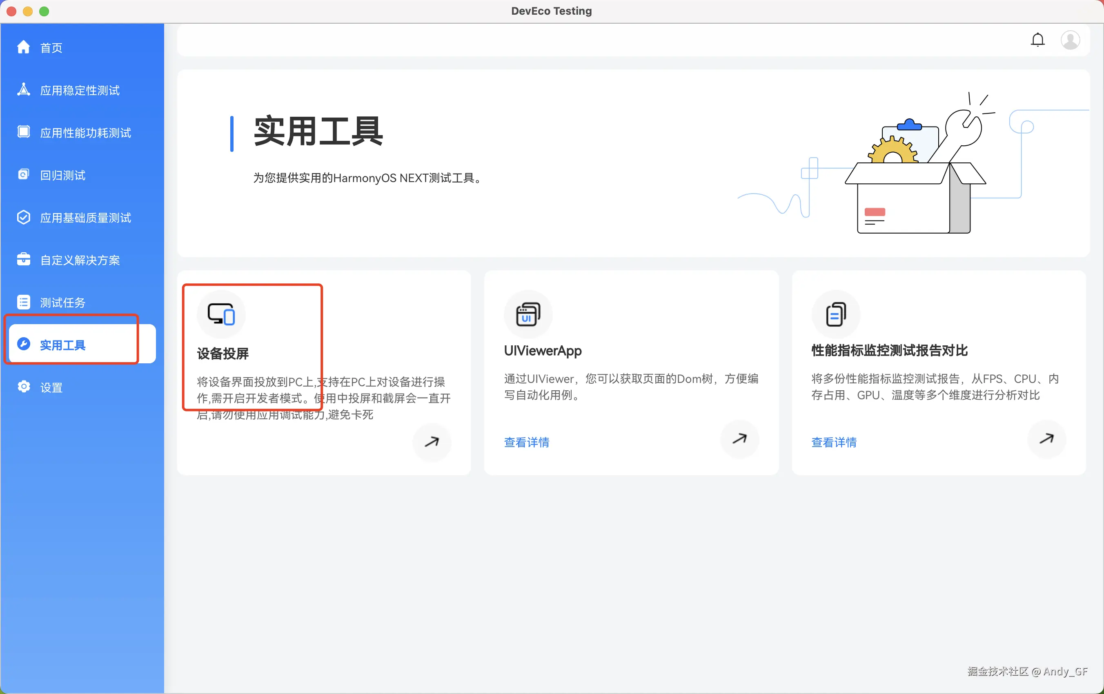Open the user profile avatar
This screenshot has width=1104, height=694.
pos(1070,40)
